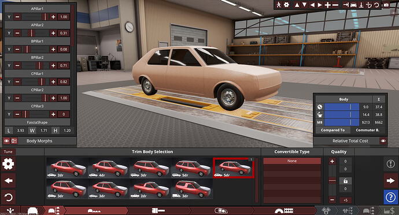This screenshot has width=399, height=215.
Task: Open the headlights fixtures step
Action: click(x=221, y=211)
